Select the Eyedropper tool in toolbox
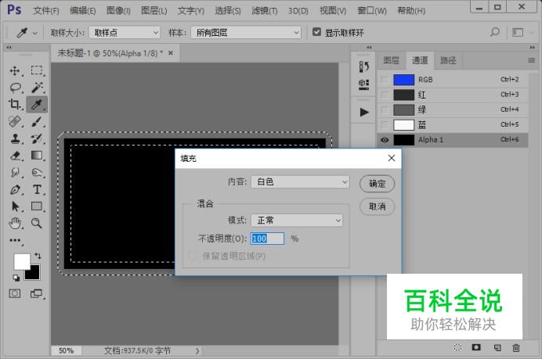Viewport: 542px width, 359px height. (x=37, y=104)
